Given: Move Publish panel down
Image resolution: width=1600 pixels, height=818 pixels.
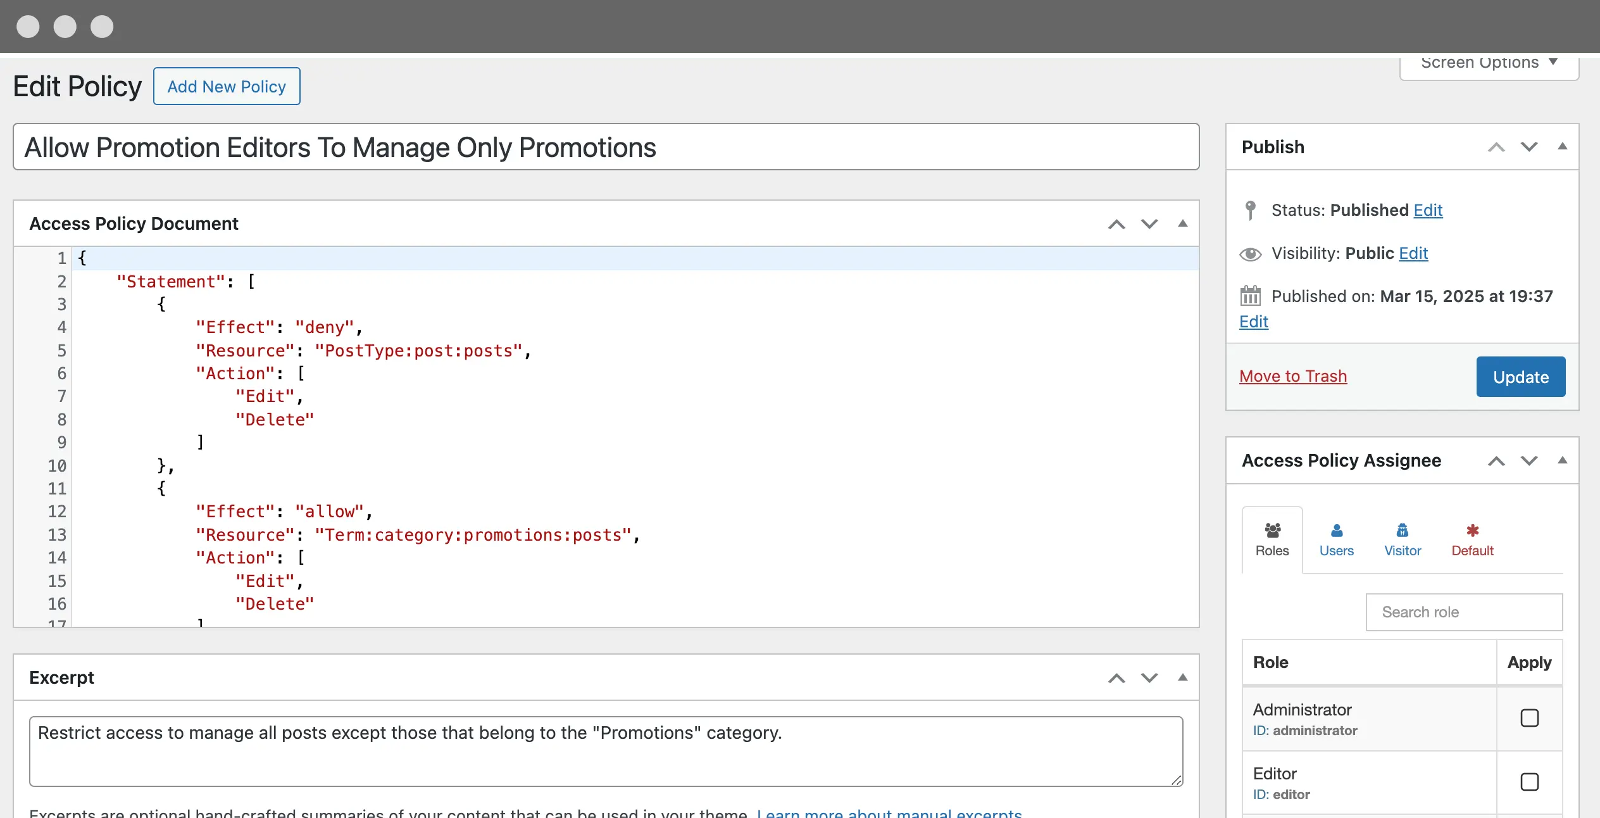Looking at the screenshot, I should pyautogui.click(x=1529, y=147).
